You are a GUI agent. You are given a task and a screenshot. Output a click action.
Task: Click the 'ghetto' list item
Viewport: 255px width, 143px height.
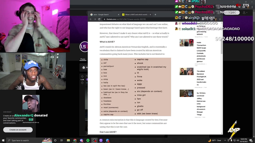(x=140, y=106)
